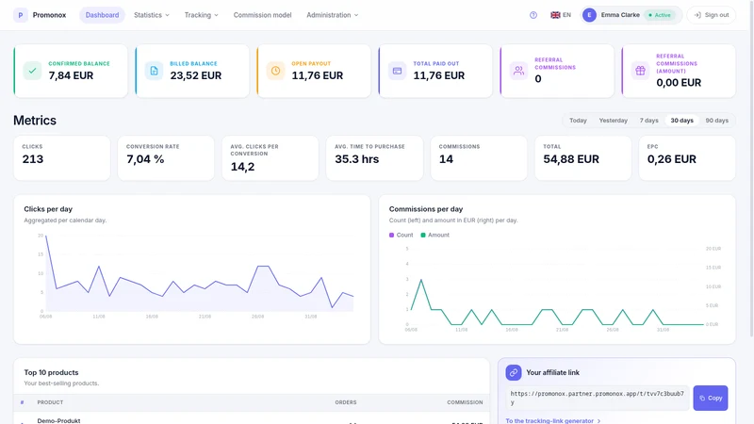Click the Total Paid Out card icon
This screenshot has width=754, height=424.
tap(397, 71)
